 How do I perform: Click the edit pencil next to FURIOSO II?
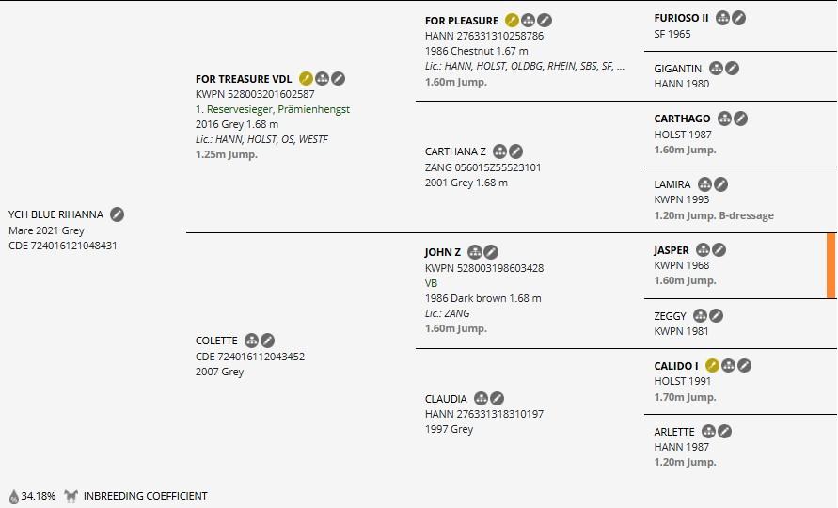click(x=738, y=18)
